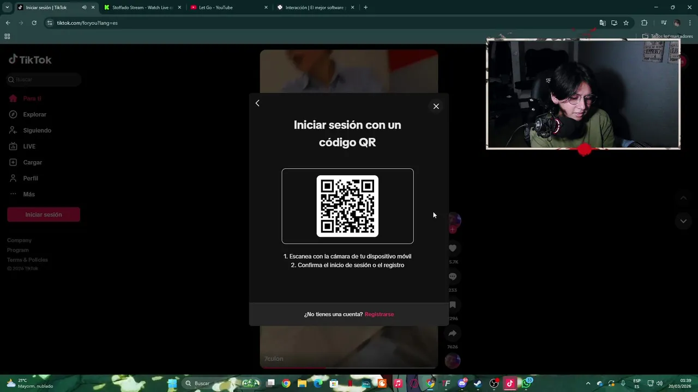Image resolution: width=698 pixels, height=392 pixels.
Task: Go back in browser history
Action: (x=8, y=23)
